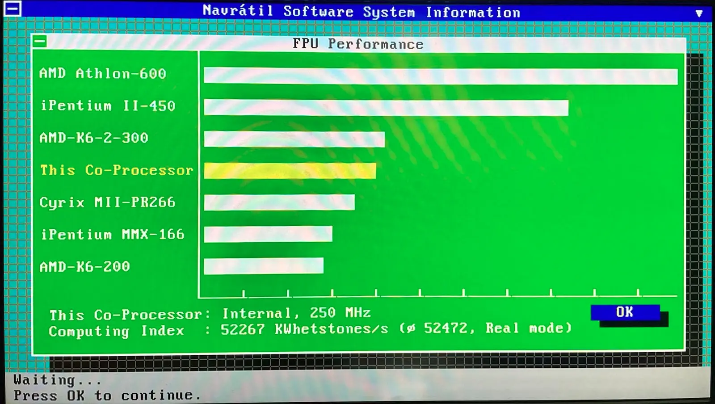
Task: Select the AMD-K6-2-300 label
Action: (x=93, y=138)
